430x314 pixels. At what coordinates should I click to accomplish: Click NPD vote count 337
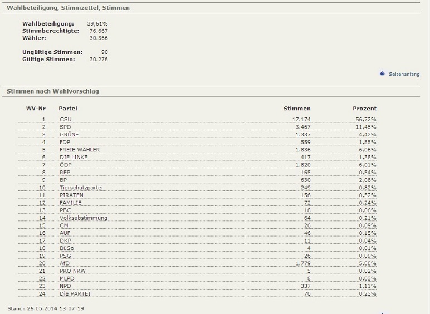[305, 286]
